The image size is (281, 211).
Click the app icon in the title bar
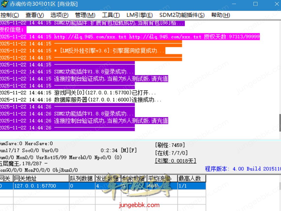click(4, 4)
